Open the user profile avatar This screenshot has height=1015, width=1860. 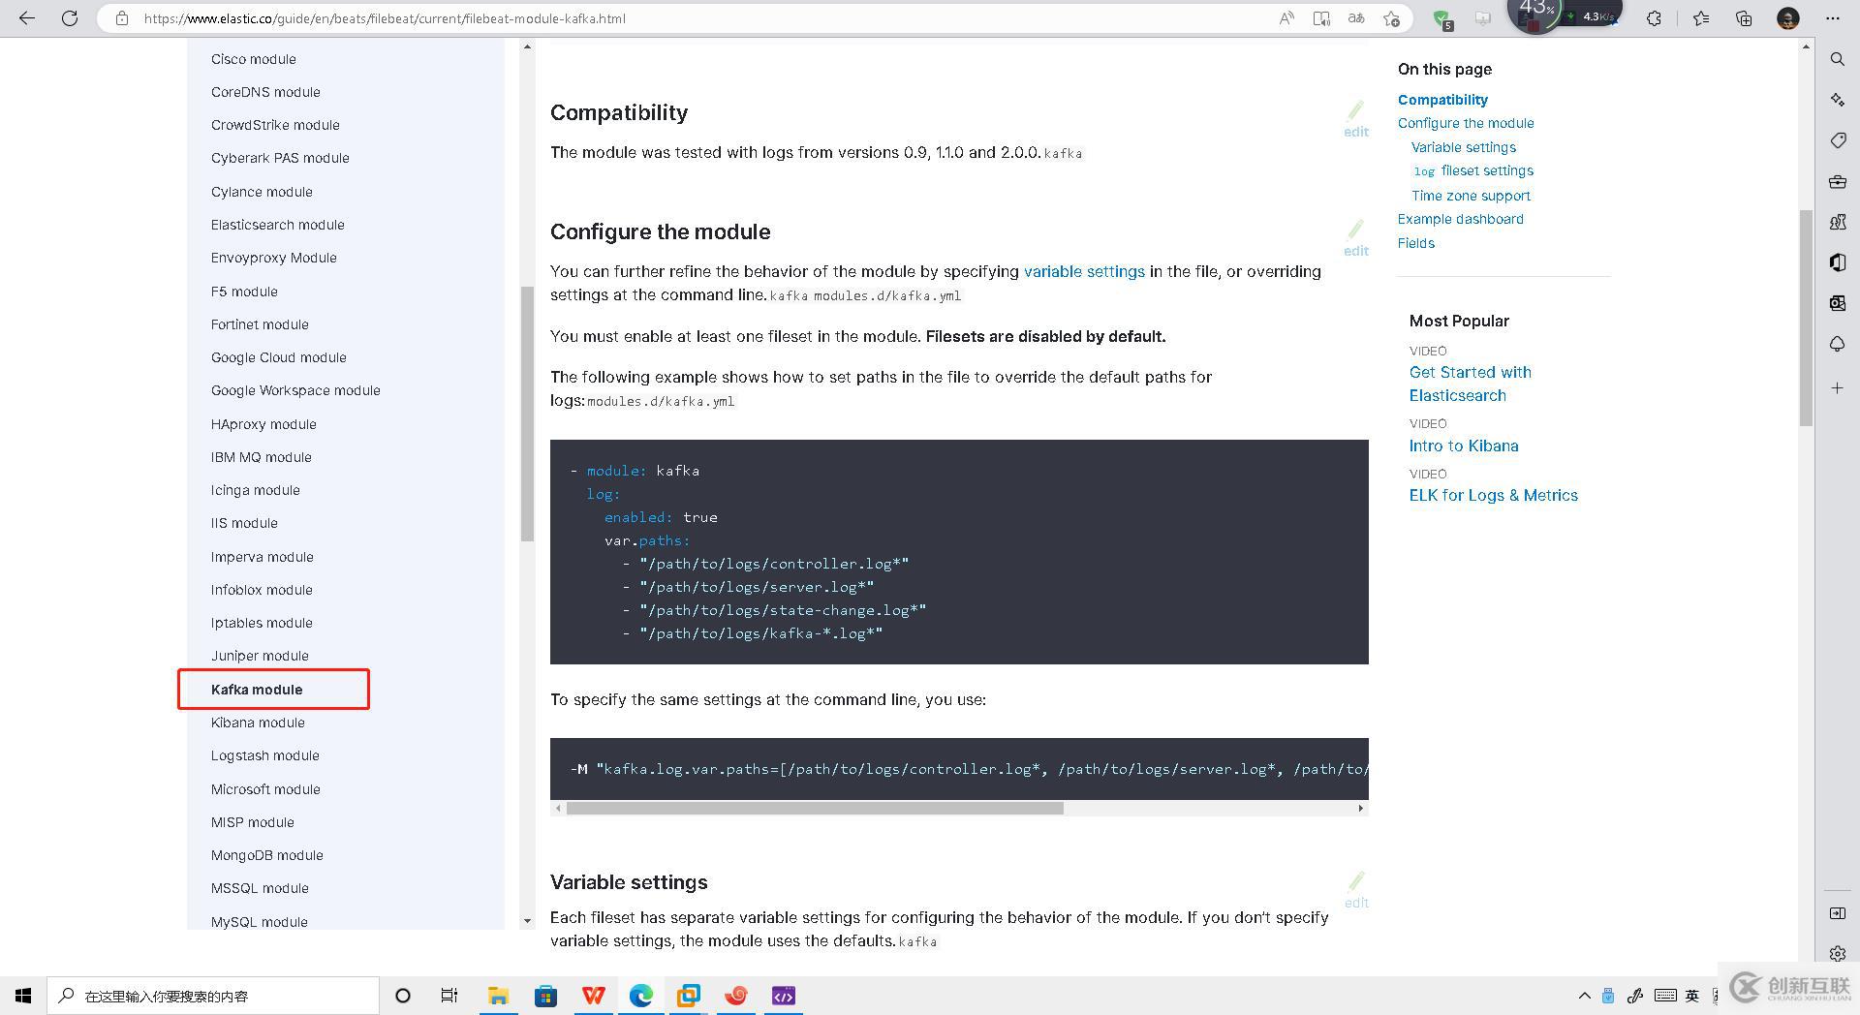[1788, 18]
